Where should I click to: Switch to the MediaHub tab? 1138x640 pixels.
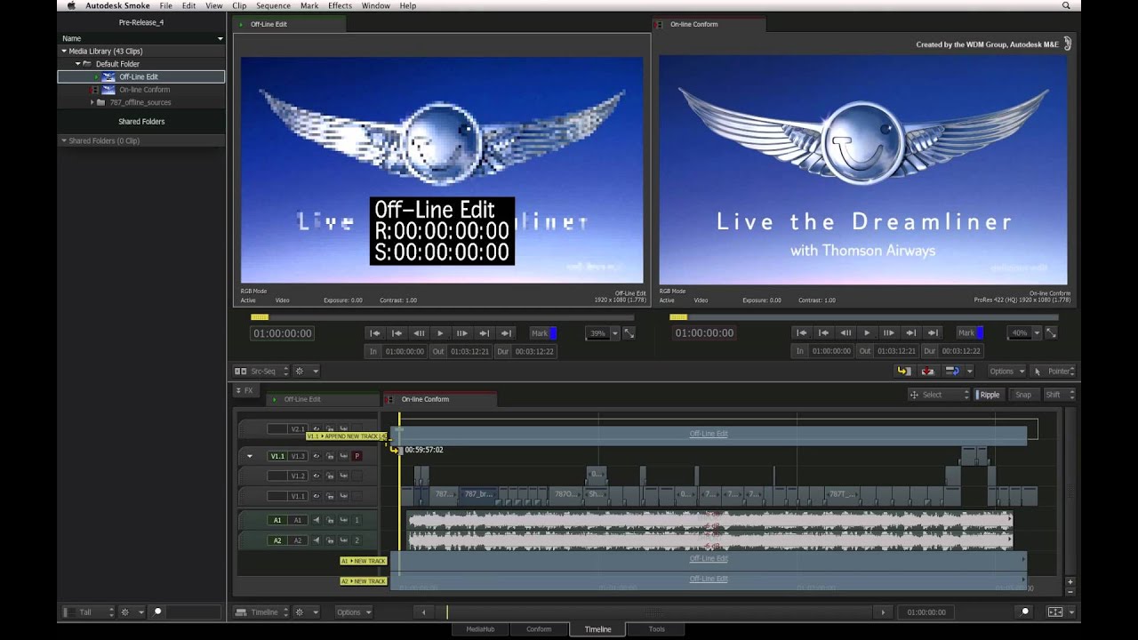pos(480,629)
